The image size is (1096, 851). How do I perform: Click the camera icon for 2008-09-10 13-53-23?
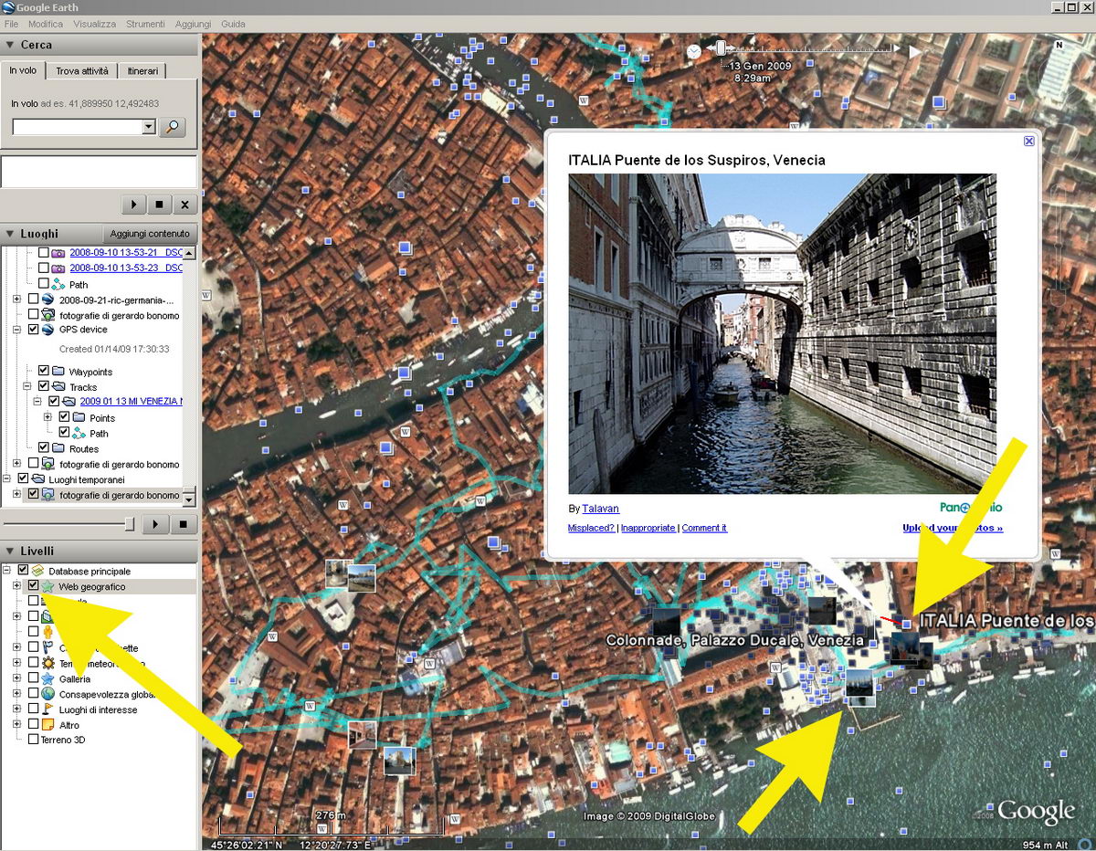click(x=58, y=268)
